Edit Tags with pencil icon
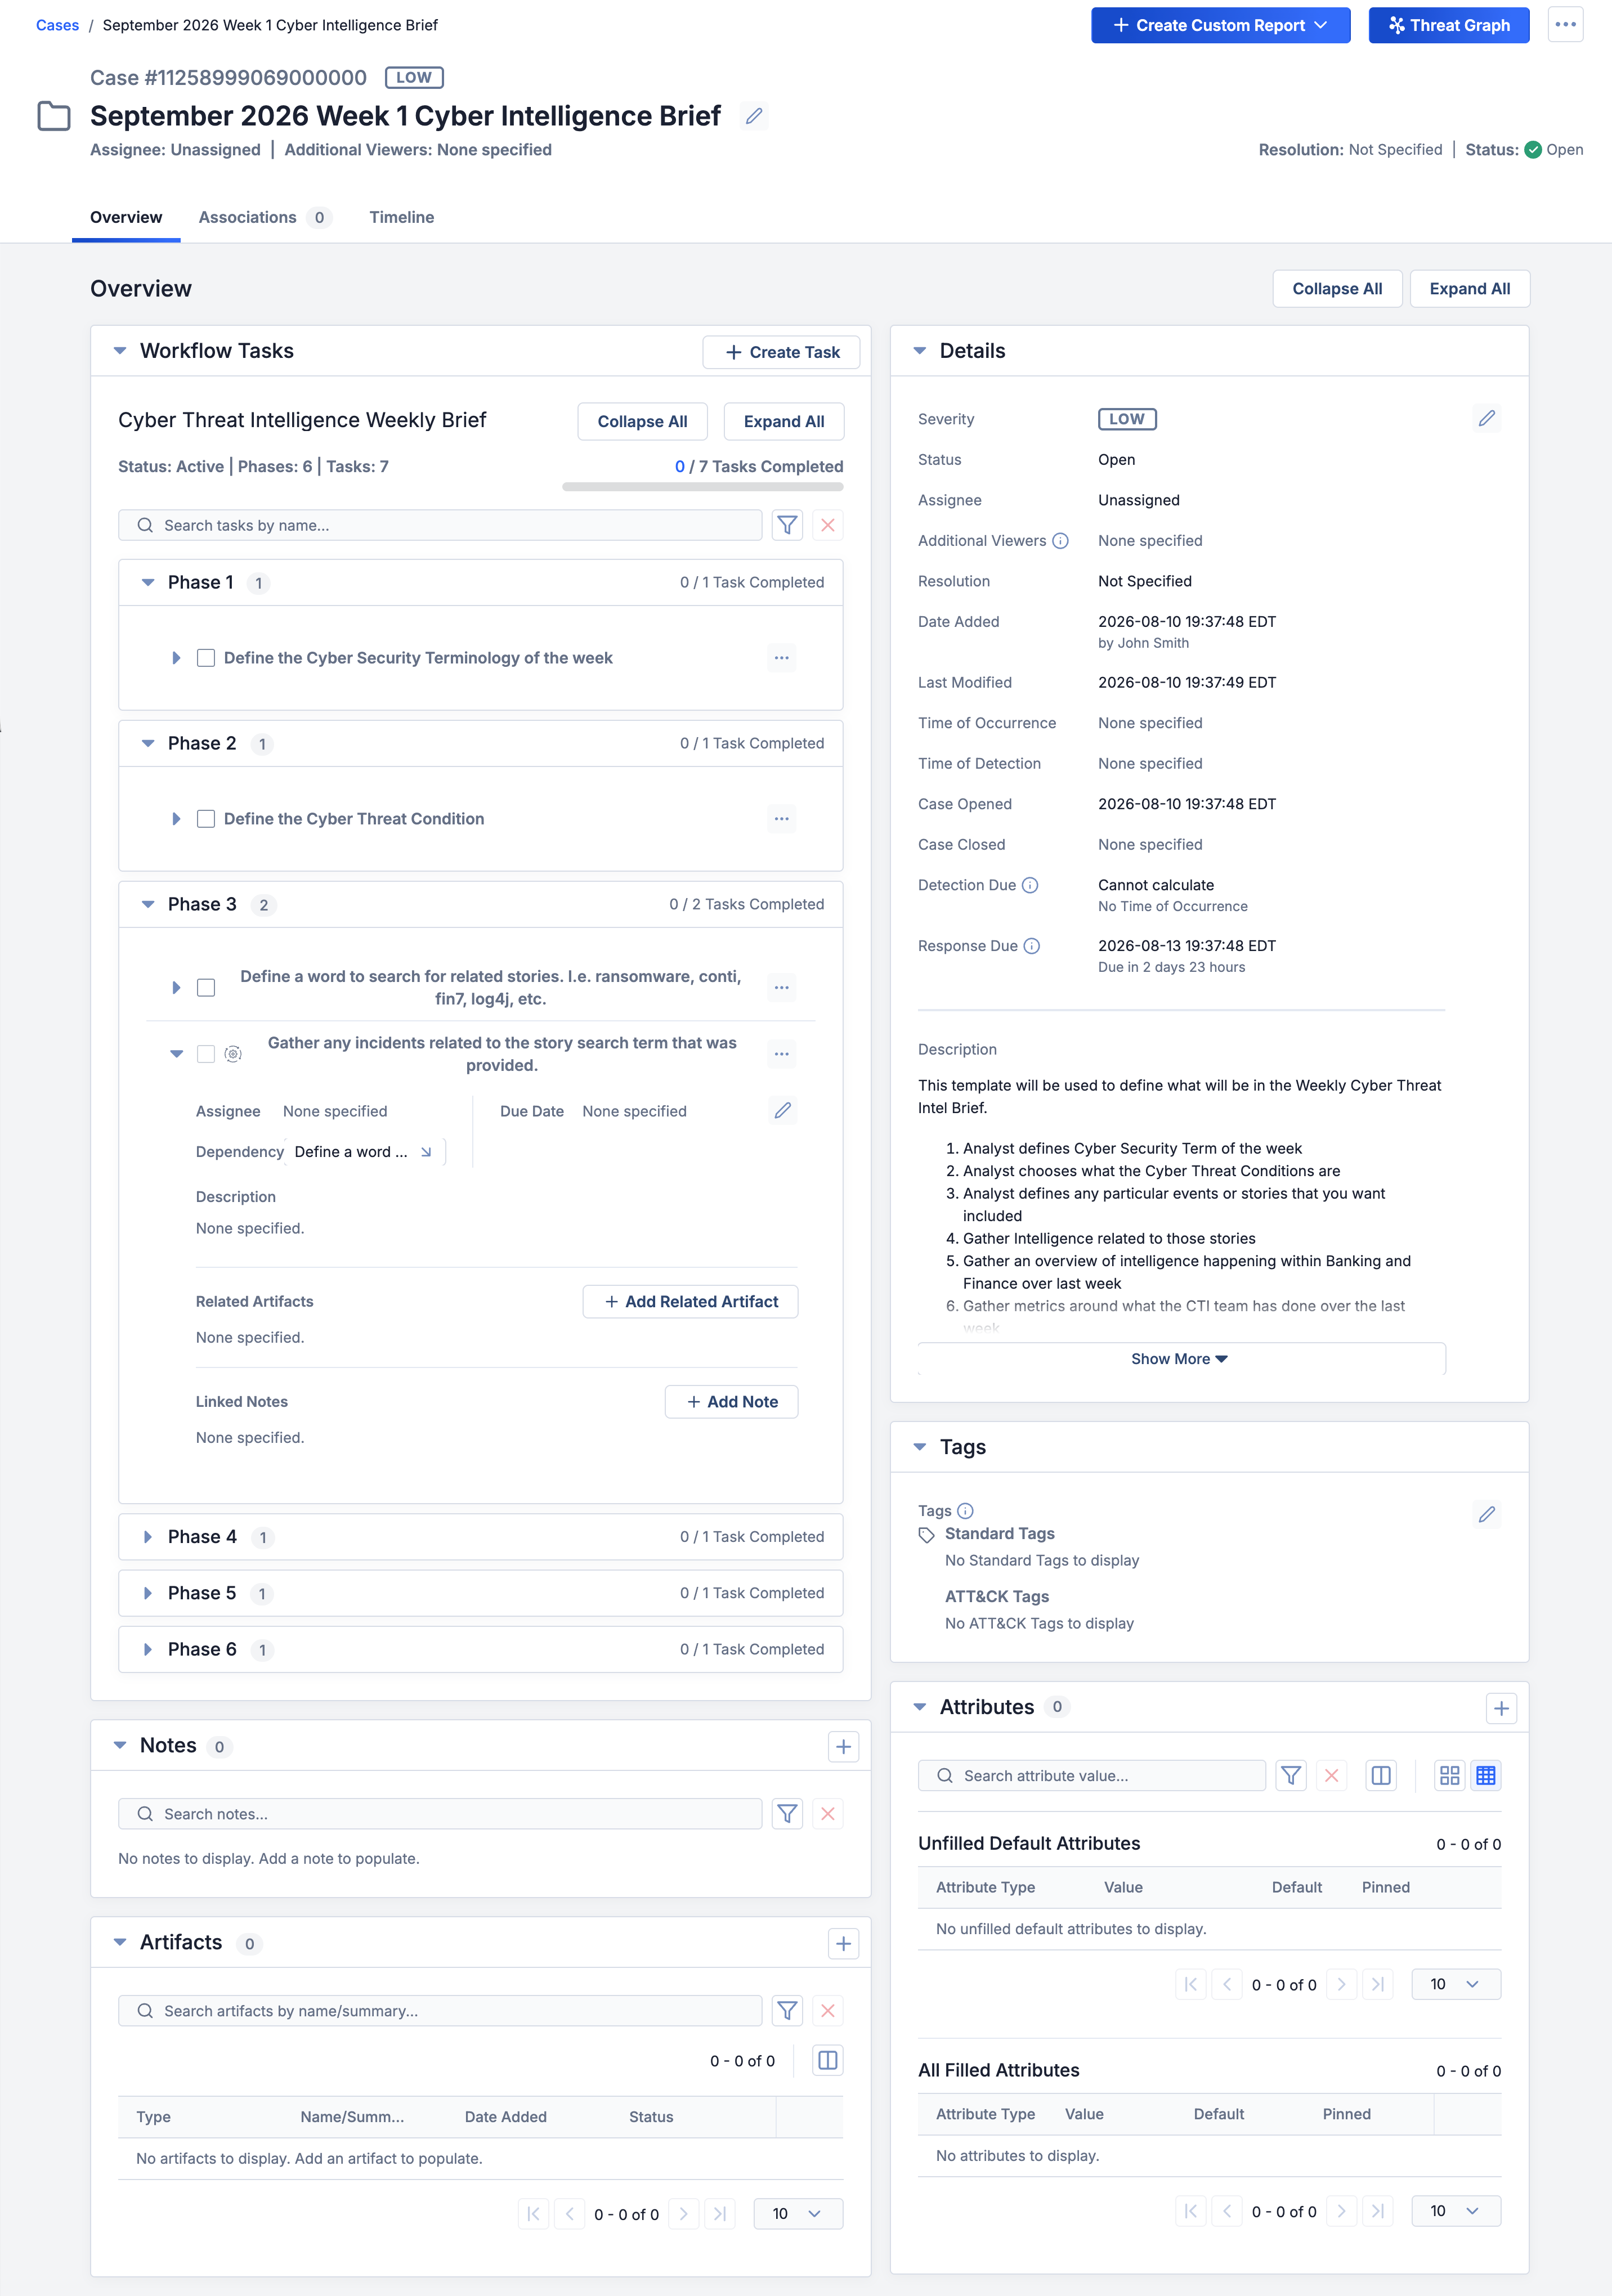1612x2296 pixels. pos(1487,1514)
